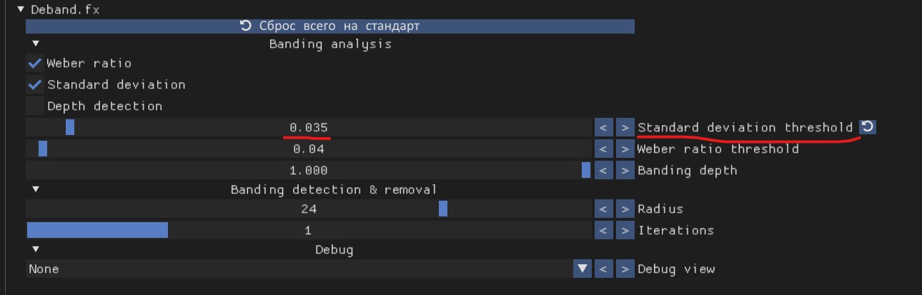Uncheck the Weber ratio checkbox
This screenshot has width=922, height=295.
(x=34, y=63)
